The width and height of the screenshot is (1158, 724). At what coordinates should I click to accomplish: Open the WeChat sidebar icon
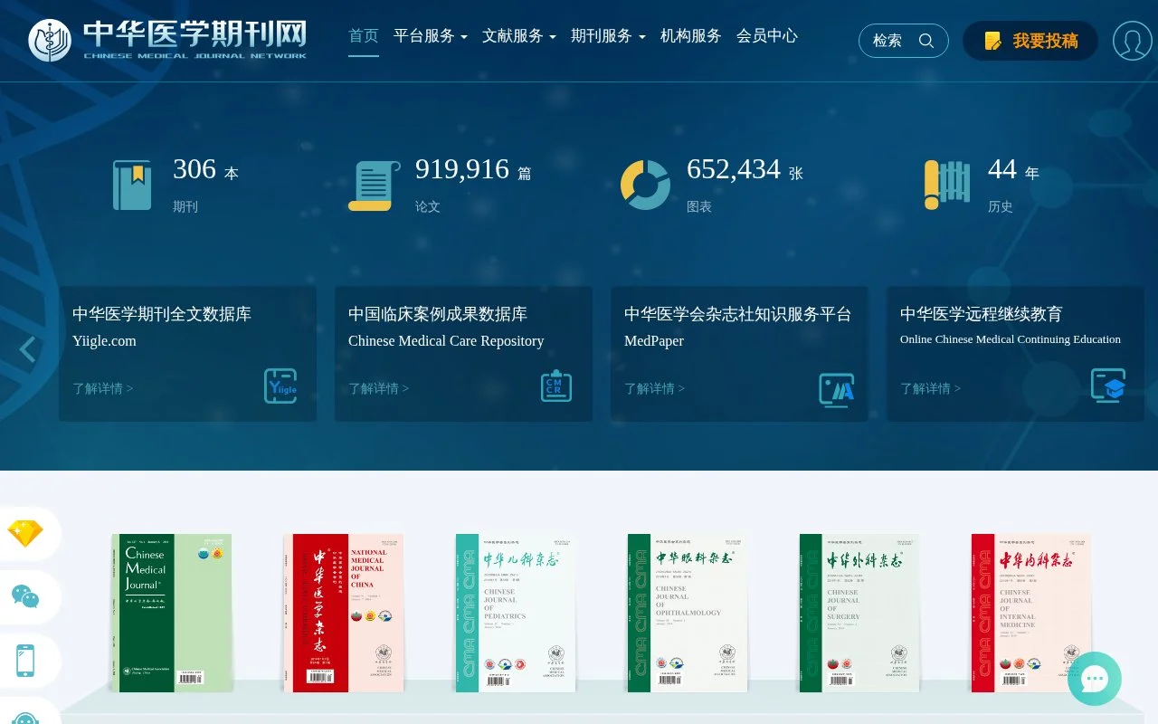point(25,596)
